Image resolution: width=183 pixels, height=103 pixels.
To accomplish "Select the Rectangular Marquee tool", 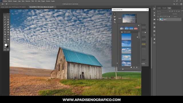I will pos(8,17).
